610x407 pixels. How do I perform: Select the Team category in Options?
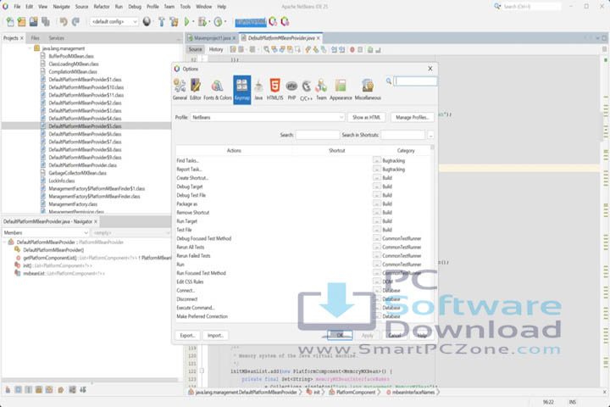click(321, 90)
